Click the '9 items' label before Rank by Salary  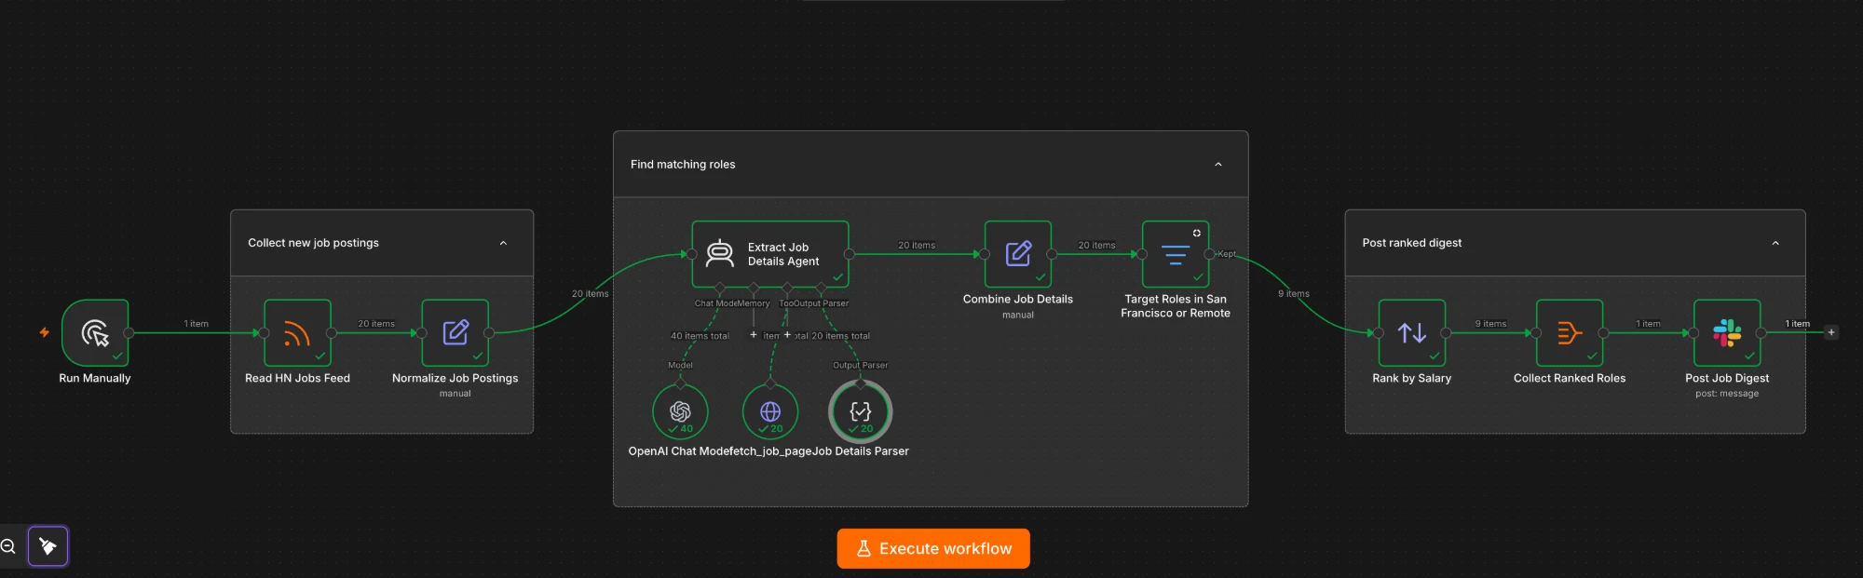[x=1294, y=294]
